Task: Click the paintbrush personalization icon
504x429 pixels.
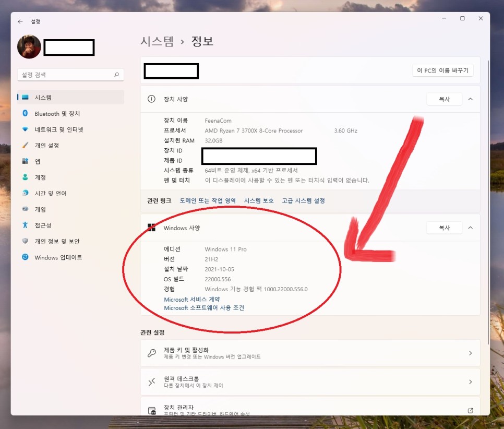Action: click(25, 145)
